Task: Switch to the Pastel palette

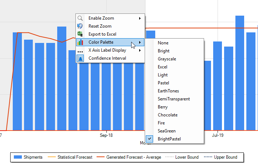Action: click(x=175, y=83)
